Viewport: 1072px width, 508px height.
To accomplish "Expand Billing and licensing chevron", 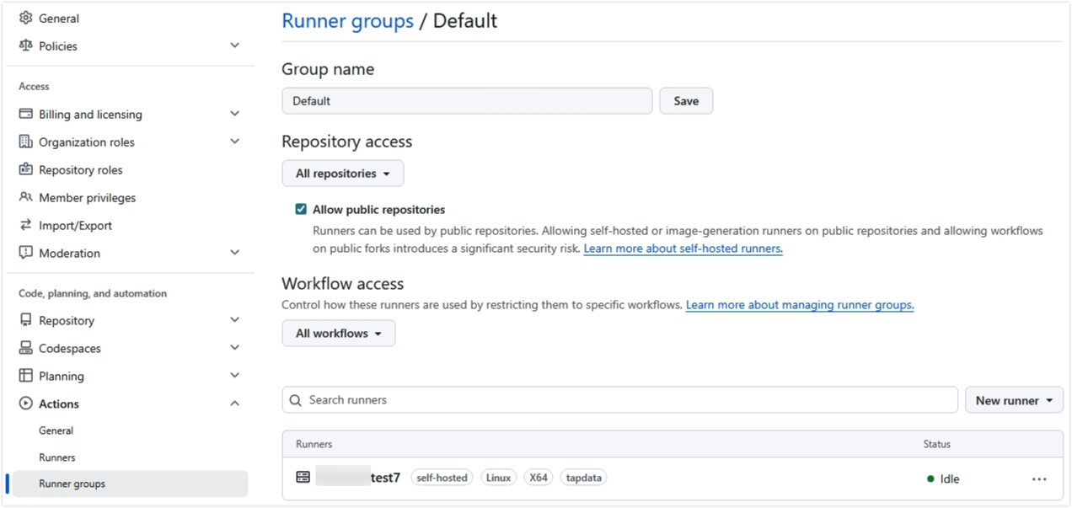I will (235, 114).
